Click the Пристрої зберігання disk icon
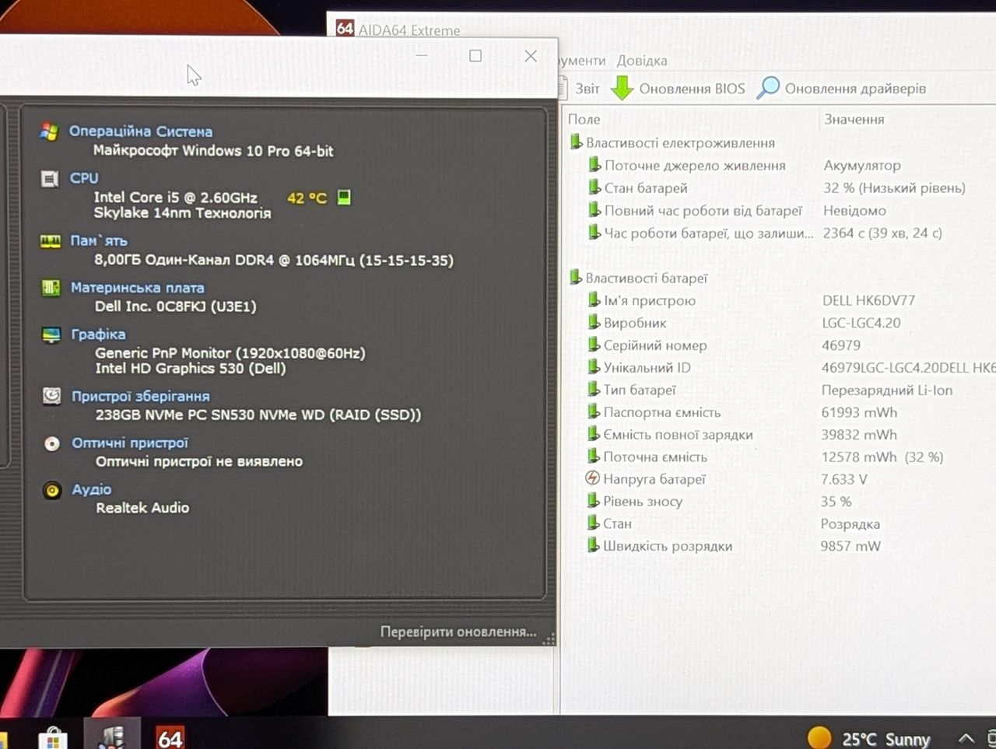The height and width of the screenshot is (749, 996). [51, 397]
